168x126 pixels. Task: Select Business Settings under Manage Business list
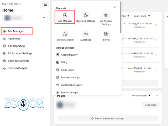click(68, 77)
